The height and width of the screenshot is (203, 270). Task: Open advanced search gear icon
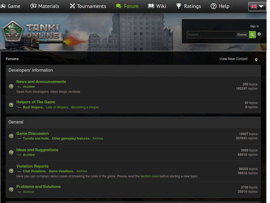pyautogui.click(x=259, y=34)
